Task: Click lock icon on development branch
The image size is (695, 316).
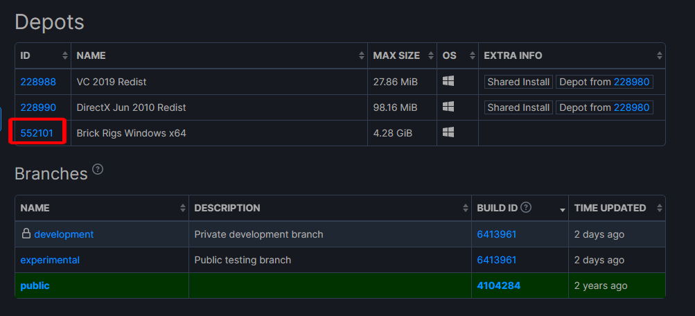Action: click(26, 234)
